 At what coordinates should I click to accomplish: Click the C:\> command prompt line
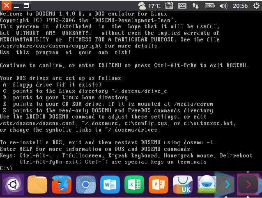6,168
